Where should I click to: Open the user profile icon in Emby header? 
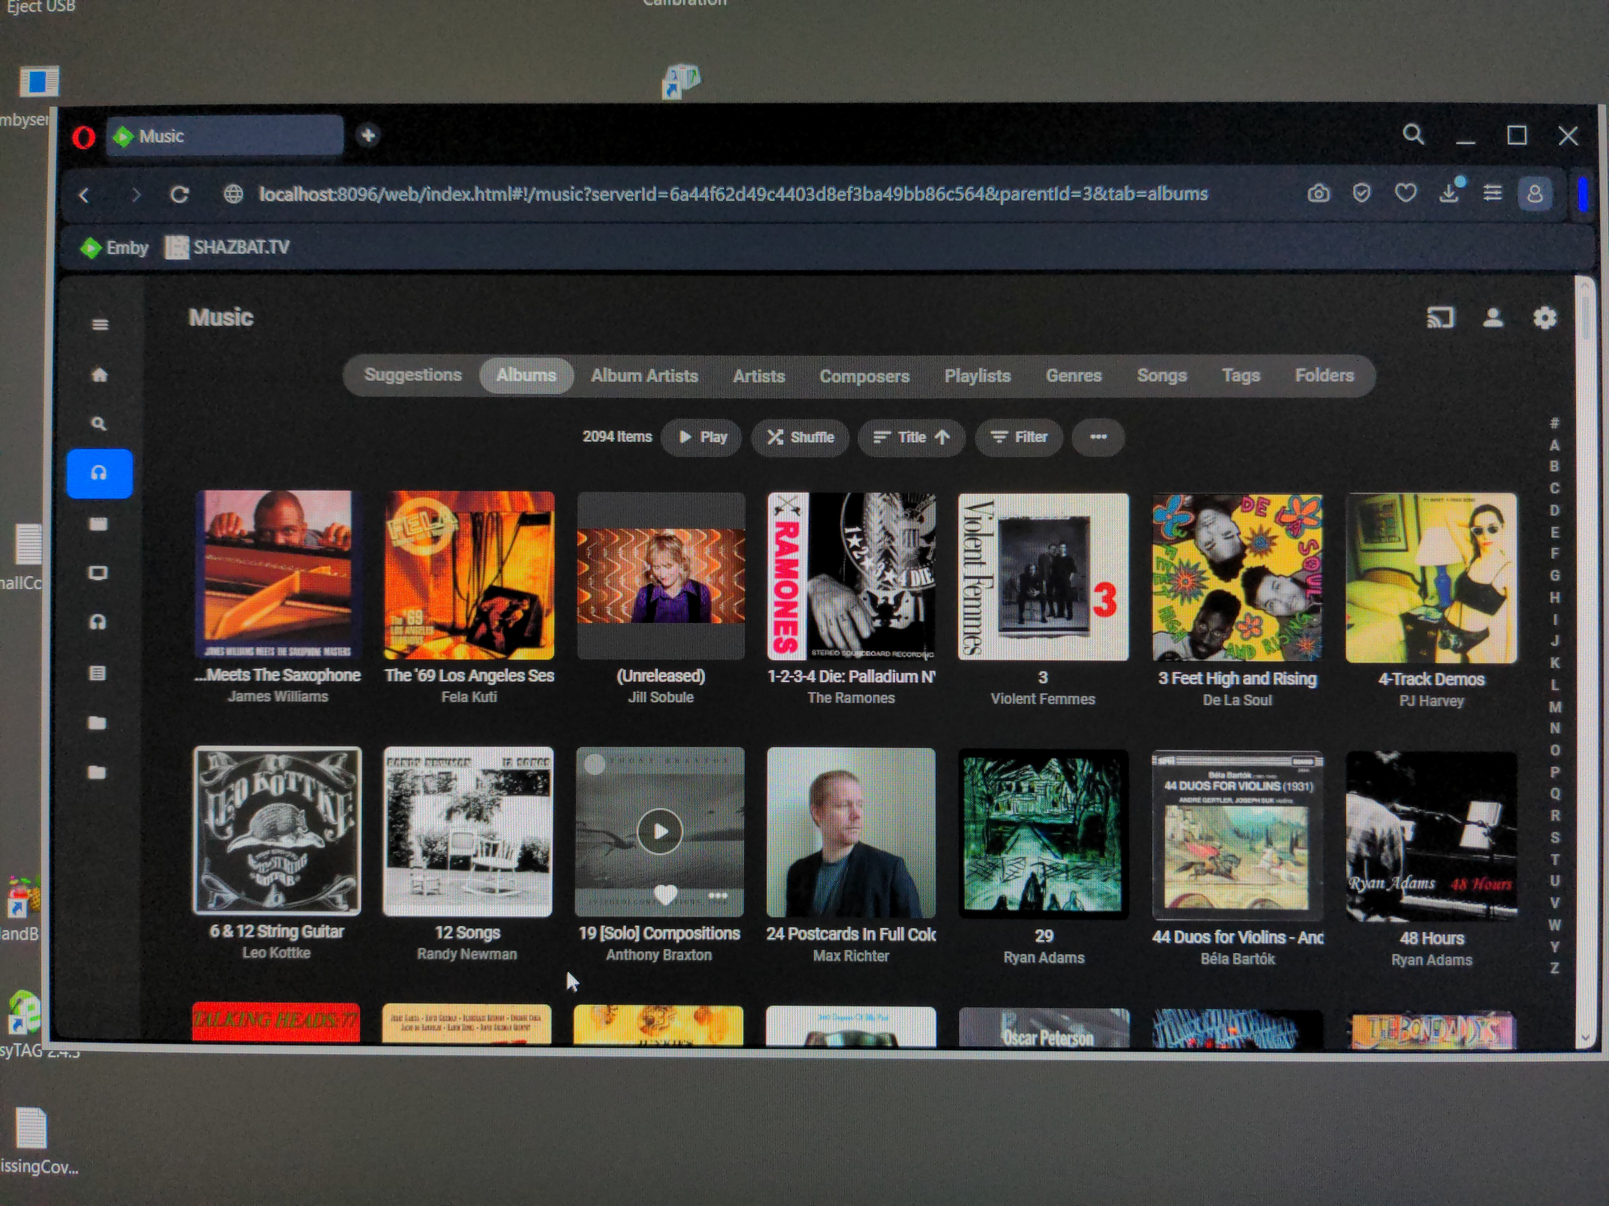click(1492, 318)
